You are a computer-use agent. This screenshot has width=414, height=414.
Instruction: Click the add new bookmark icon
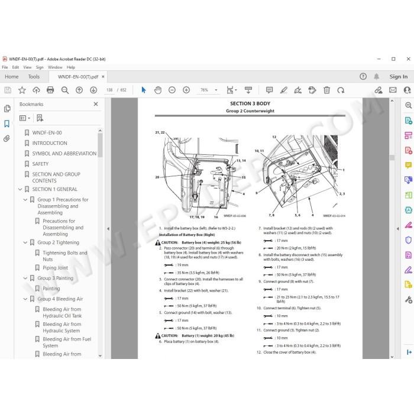click(x=40, y=118)
